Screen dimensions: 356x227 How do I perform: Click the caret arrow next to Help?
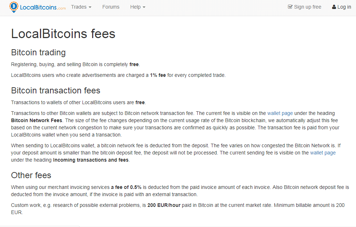(x=144, y=7)
